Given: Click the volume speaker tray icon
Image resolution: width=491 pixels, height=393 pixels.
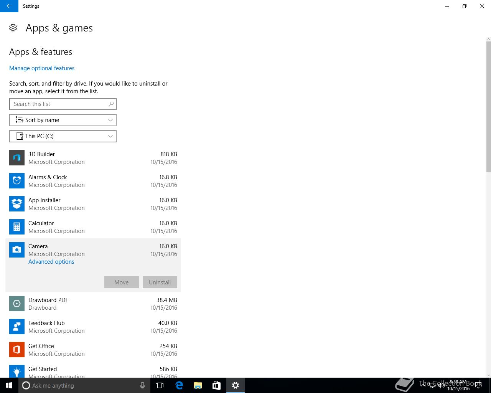Looking at the screenshot, I should [x=442, y=385].
